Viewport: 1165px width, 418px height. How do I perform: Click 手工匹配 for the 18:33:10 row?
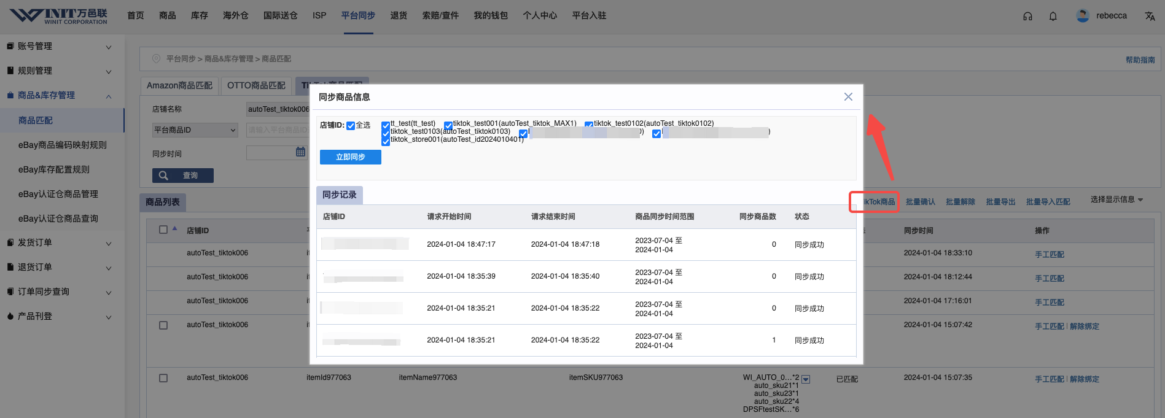click(x=1050, y=255)
